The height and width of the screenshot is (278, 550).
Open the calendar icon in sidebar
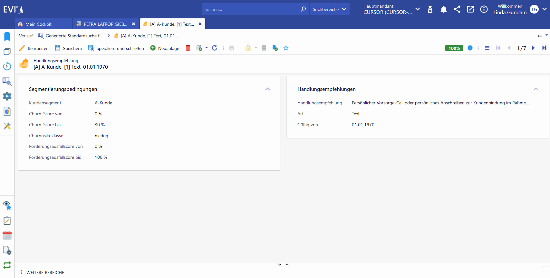tap(7, 235)
